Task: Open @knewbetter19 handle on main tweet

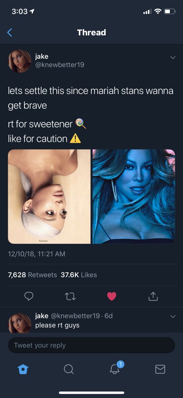Action: click(60, 65)
